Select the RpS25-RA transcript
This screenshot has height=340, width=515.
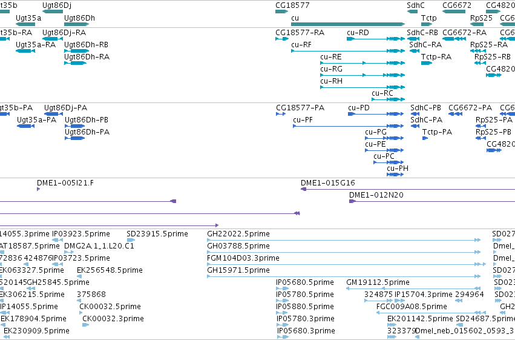tap(478, 51)
